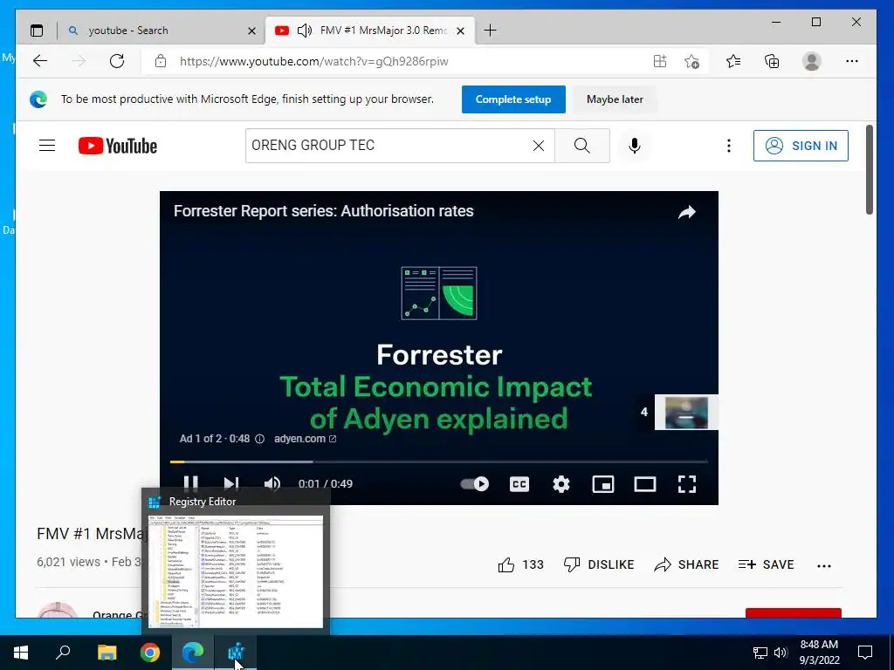Click the DISLIKE button
The height and width of the screenshot is (670, 894).
[599, 564]
